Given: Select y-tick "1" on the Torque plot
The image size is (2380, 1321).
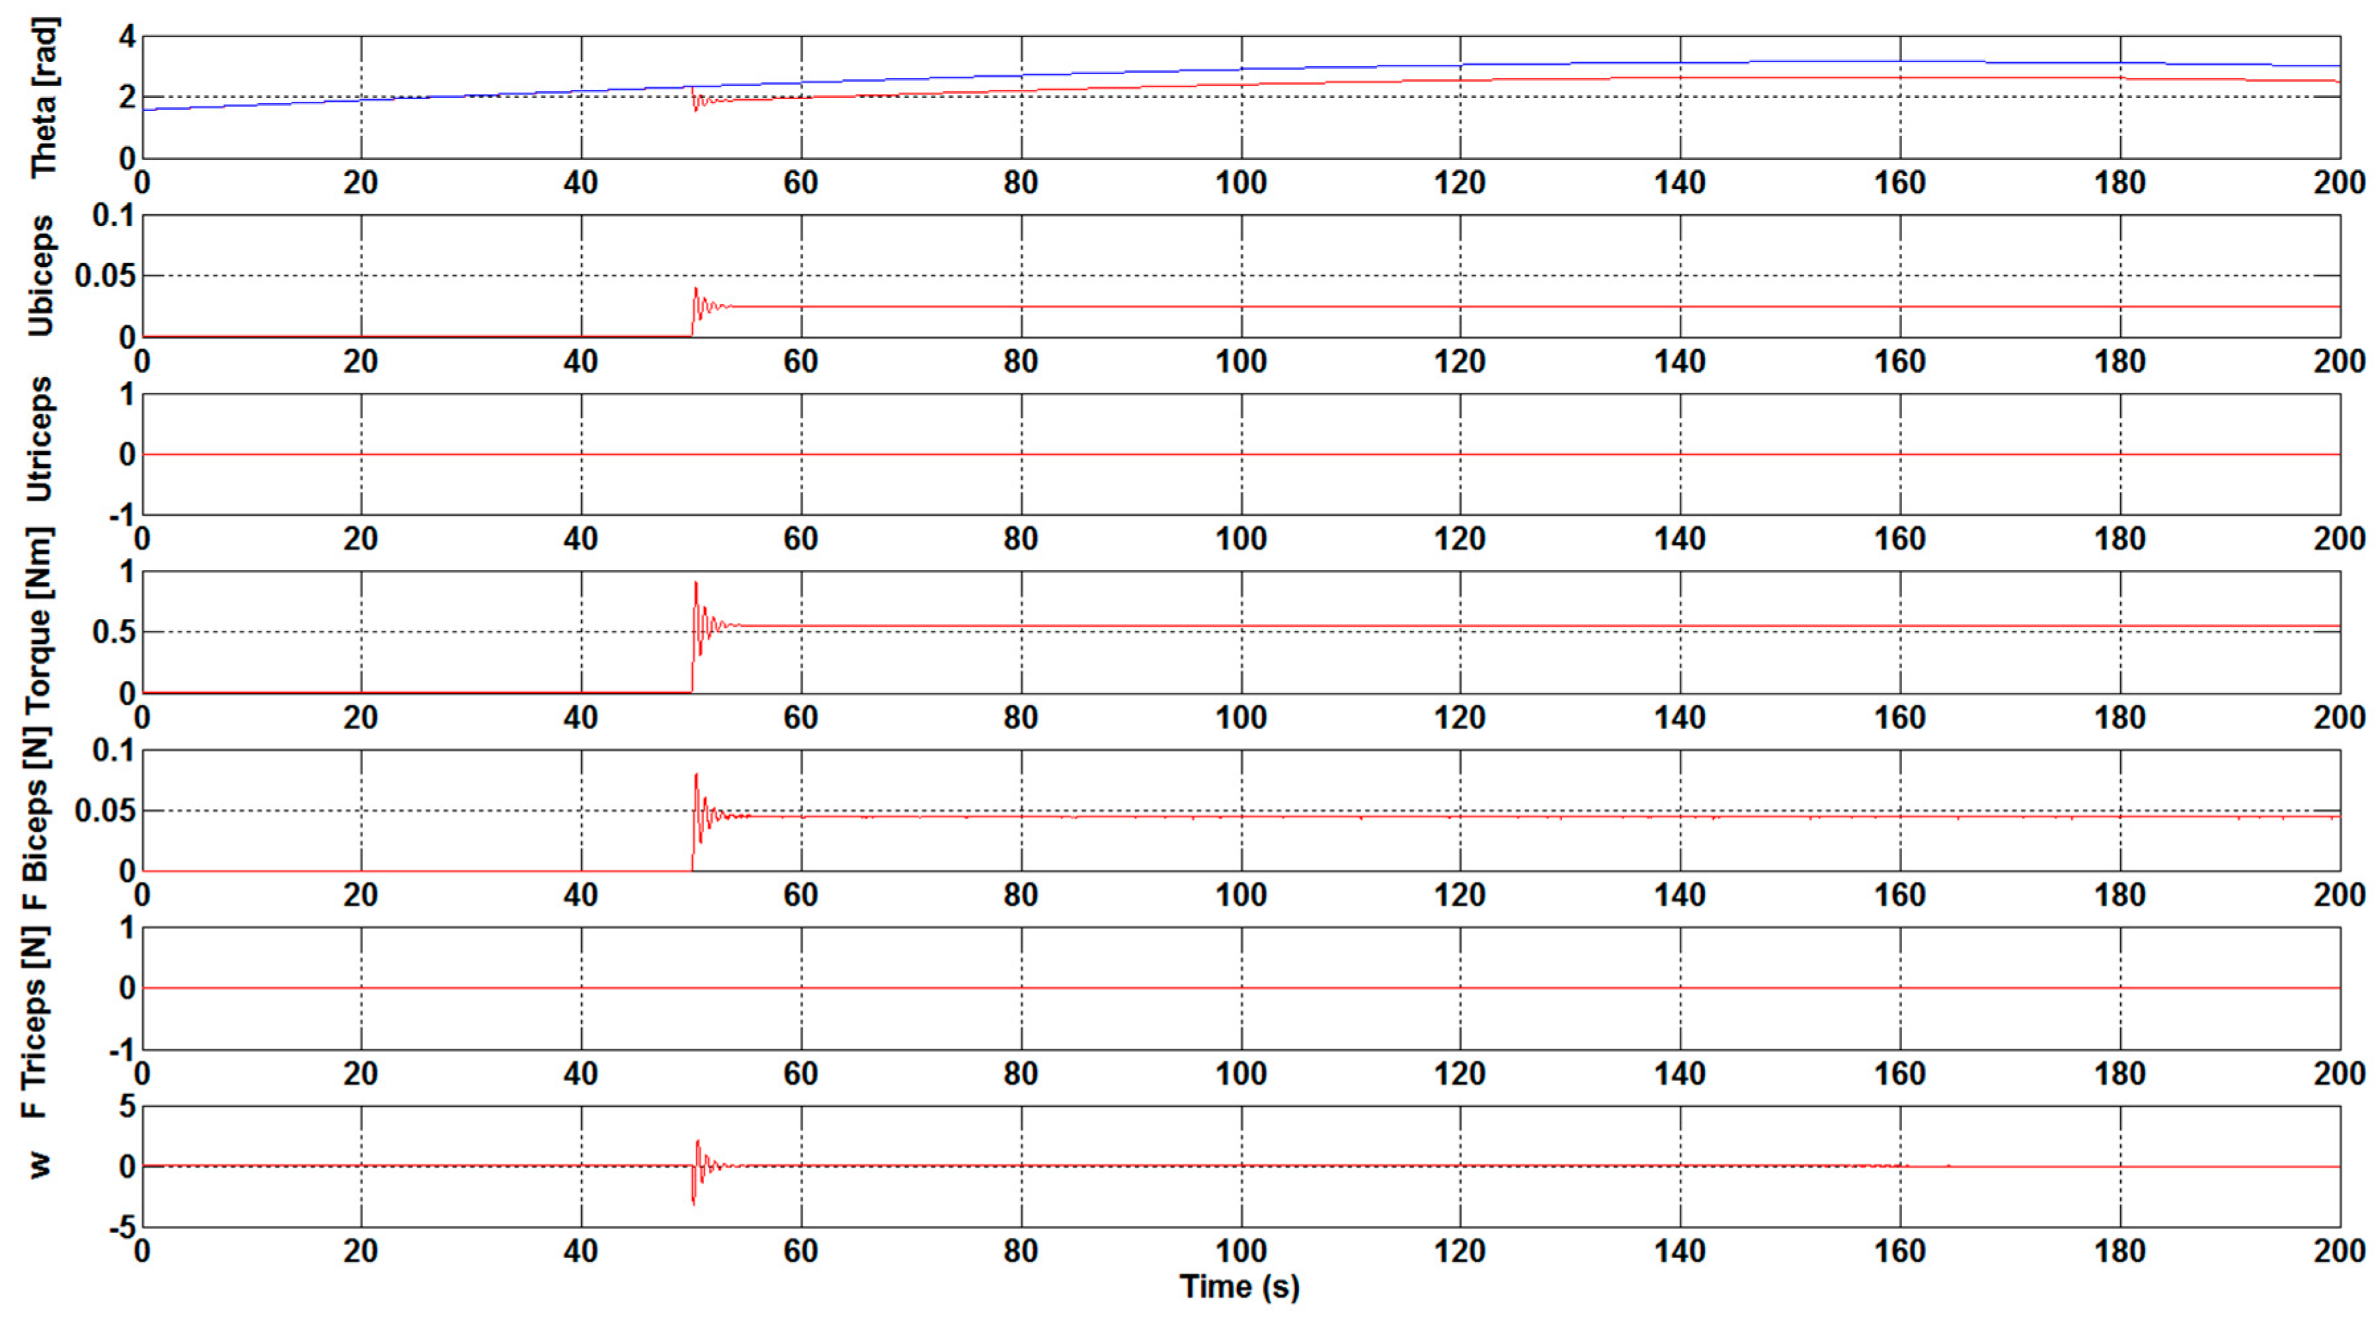Looking at the screenshot, I should coord(128,572).
